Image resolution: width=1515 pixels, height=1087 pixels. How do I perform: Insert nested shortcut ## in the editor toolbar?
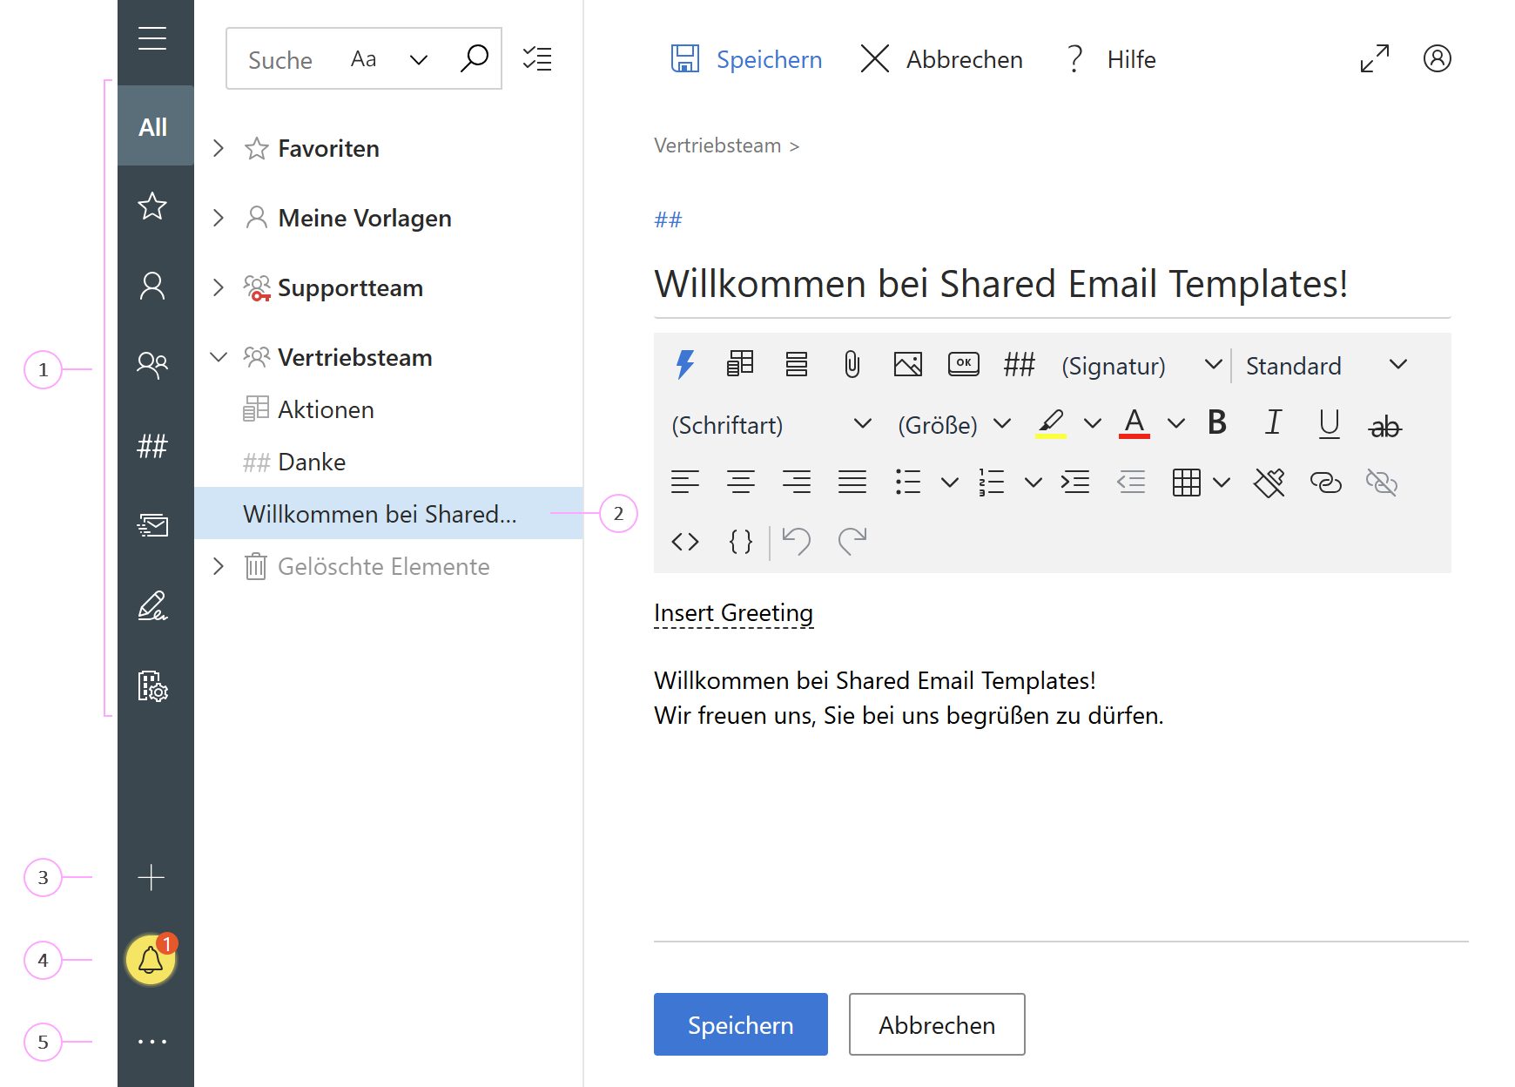coord(1020,364)
